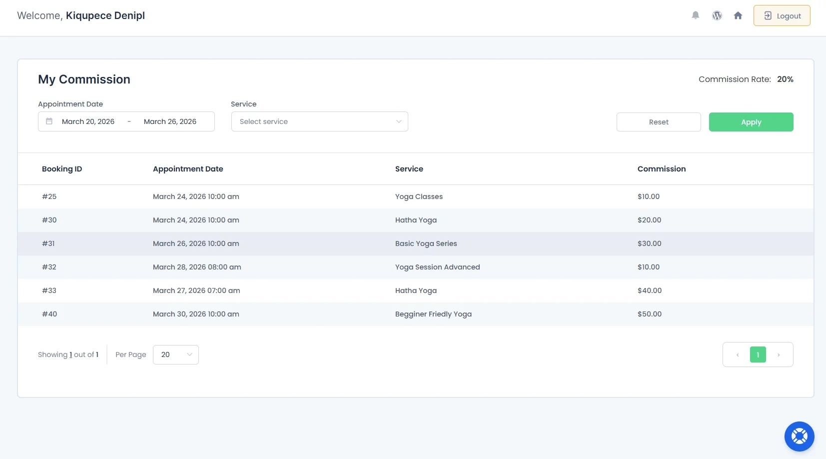Open the Per Page 20 dropdown
Screen dimensions: 826x459
point(175,354)
